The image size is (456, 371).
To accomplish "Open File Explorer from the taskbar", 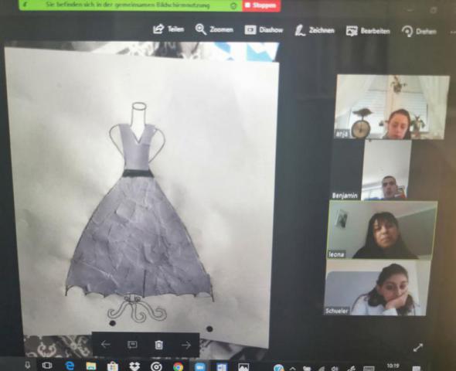I will tap(91, 366).
